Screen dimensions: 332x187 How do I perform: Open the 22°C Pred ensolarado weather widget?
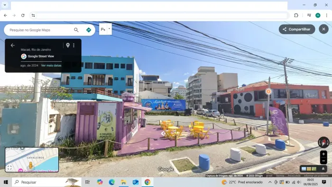pyautogui.click(x=242, y=182)
